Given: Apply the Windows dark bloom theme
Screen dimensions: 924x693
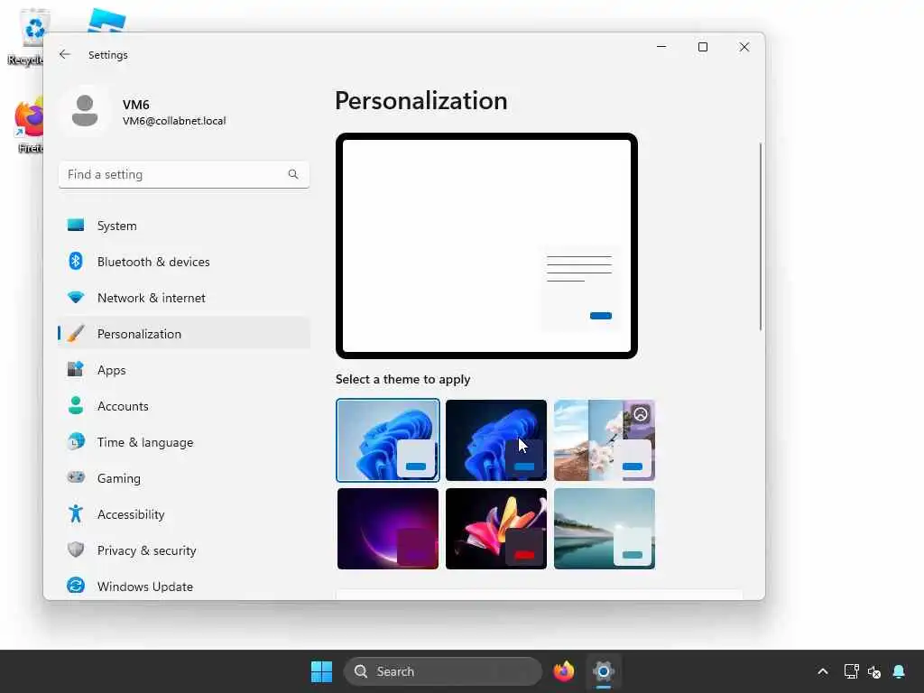Looking at the screenshot, I should coord(496,440).
